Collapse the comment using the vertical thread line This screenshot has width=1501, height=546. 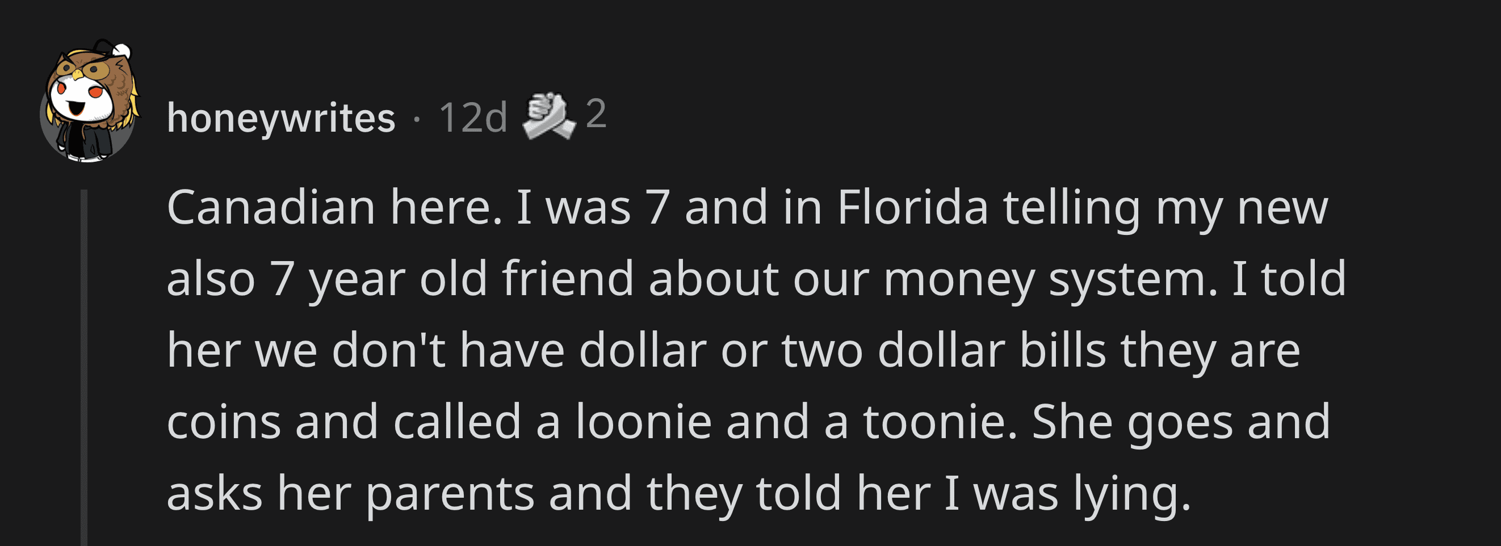click(84, 367)
